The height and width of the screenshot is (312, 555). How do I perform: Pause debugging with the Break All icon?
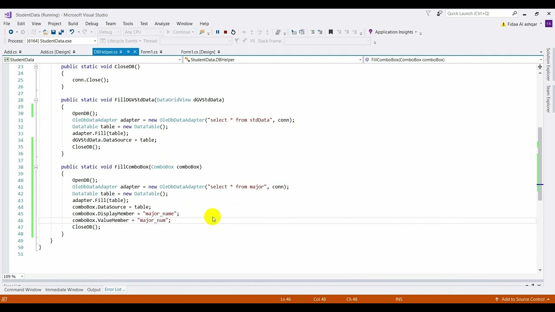(218, 32)
